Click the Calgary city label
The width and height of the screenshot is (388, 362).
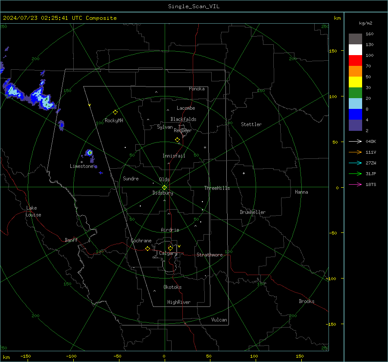[168, 253]
